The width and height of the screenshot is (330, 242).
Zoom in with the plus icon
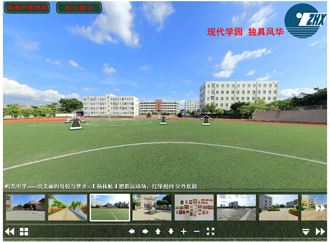pos(184,231)
